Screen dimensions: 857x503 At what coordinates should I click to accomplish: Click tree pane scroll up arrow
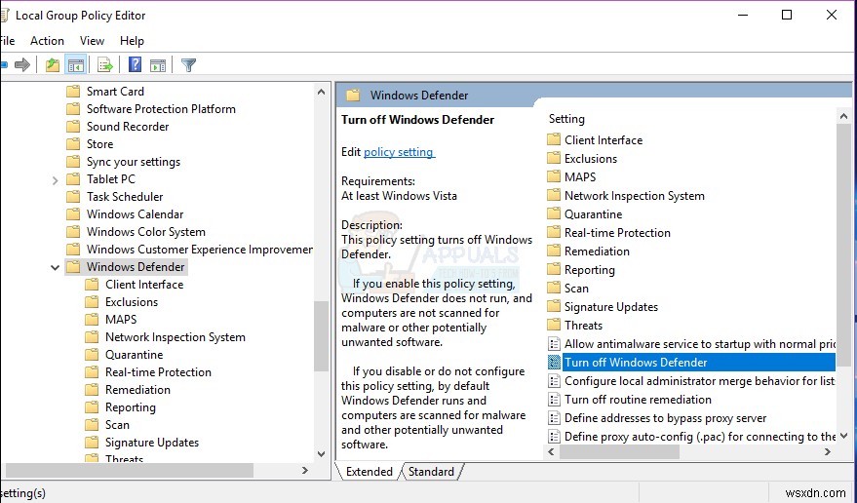[322, 92]
